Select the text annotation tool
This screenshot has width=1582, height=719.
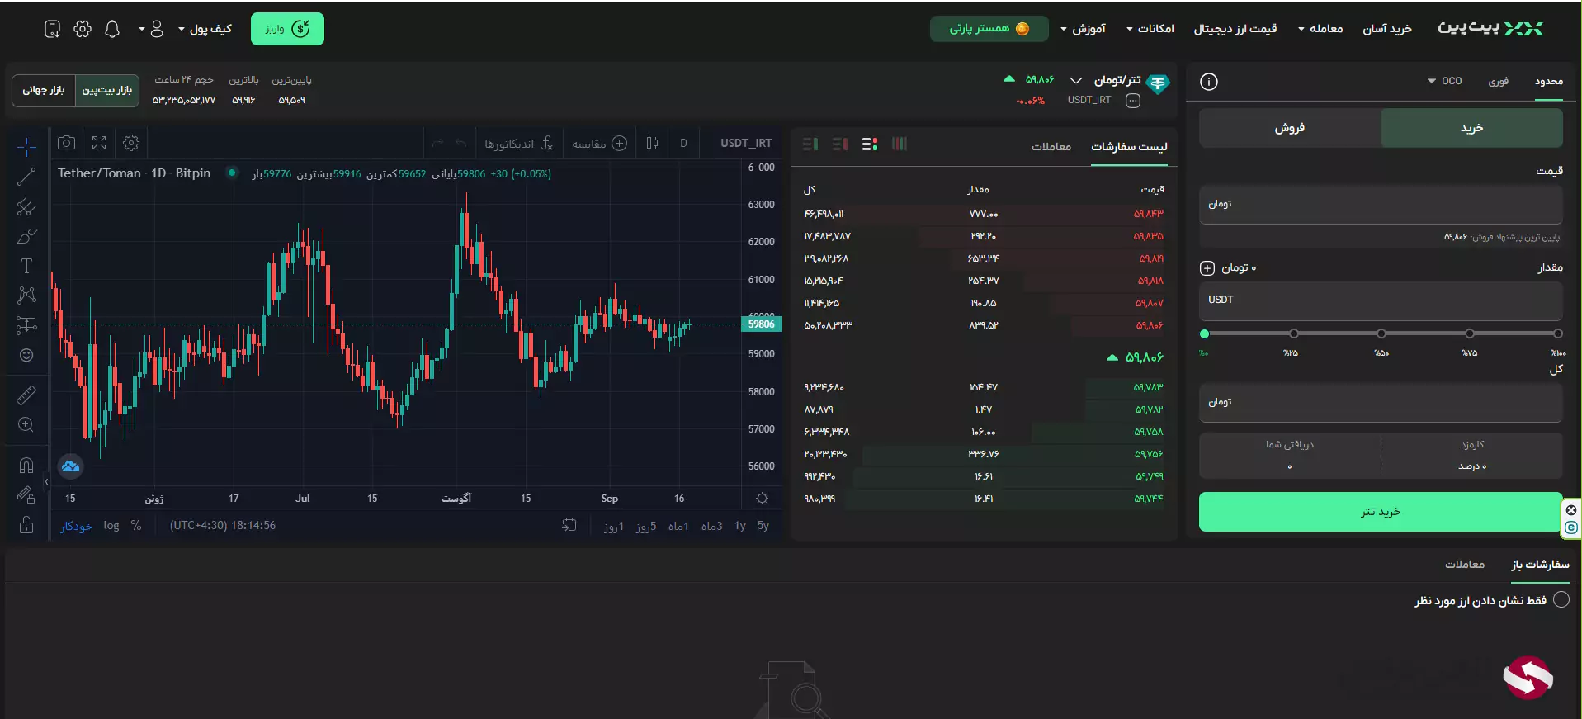(x=26, y=266)
